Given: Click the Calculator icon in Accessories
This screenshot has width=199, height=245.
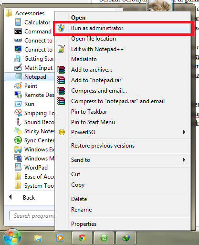Looking at the screenshot, I should point(18,22).
